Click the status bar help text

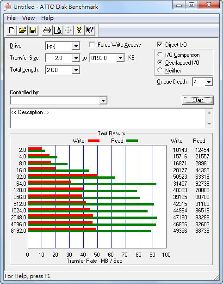pos(27,276)
